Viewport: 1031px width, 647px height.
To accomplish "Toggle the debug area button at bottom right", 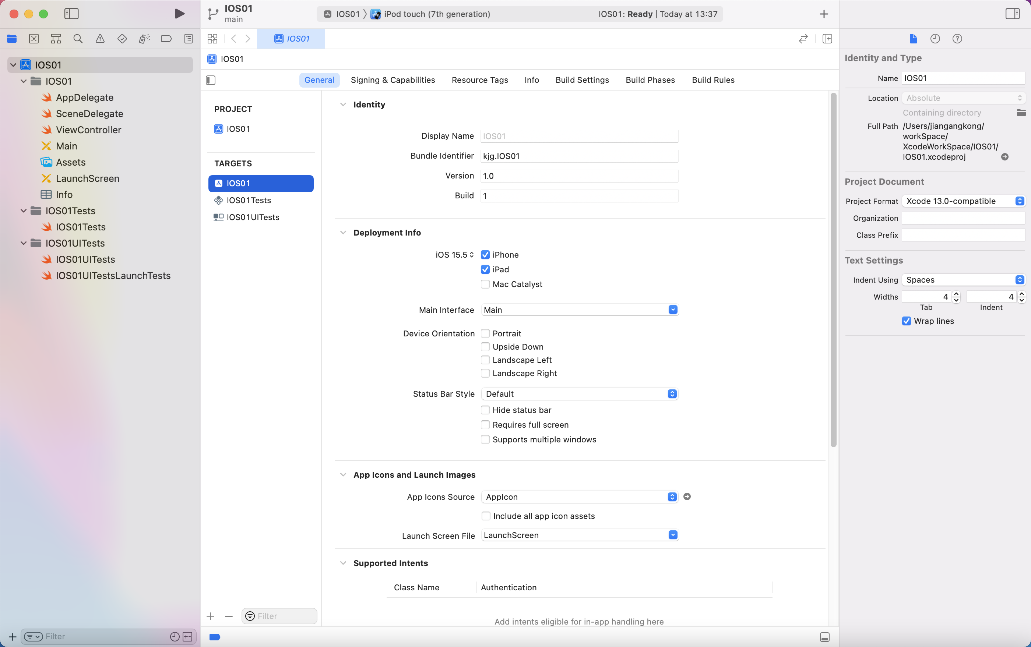I will pyautogui.click(x=825, y=637).
